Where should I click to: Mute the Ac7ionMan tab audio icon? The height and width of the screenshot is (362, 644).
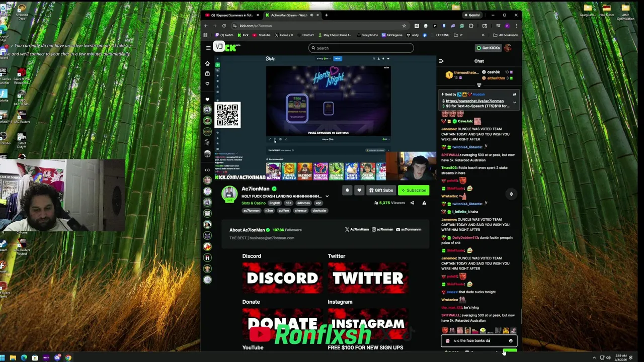pyautogui.click(x=311, y=15)
